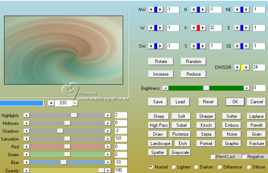Click the Shadows slider thumb
268x173 pixels.
pos(60,131)
